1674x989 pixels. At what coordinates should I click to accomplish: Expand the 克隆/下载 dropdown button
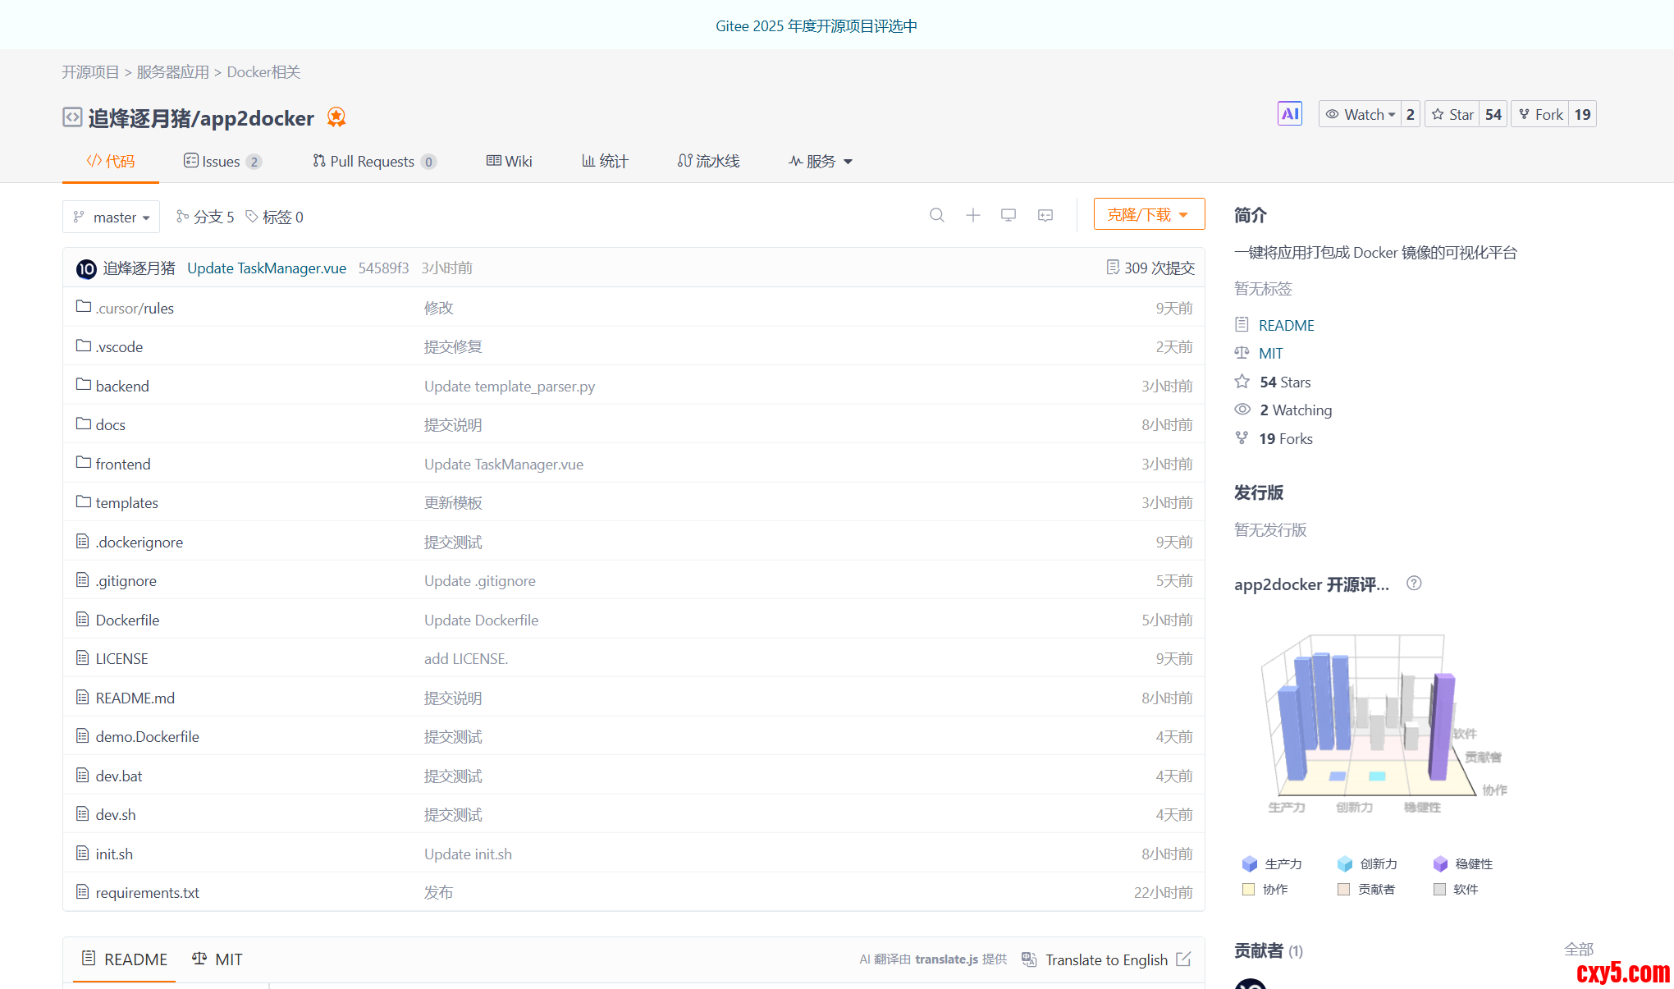pos(1148,214)
